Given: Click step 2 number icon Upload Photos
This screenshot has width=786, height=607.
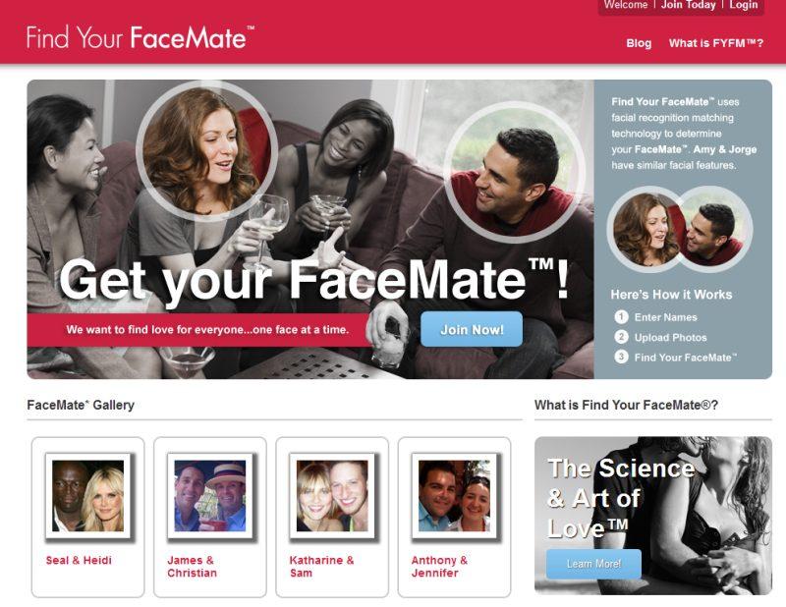Looking at the screenshot, I should coord(621,337).
